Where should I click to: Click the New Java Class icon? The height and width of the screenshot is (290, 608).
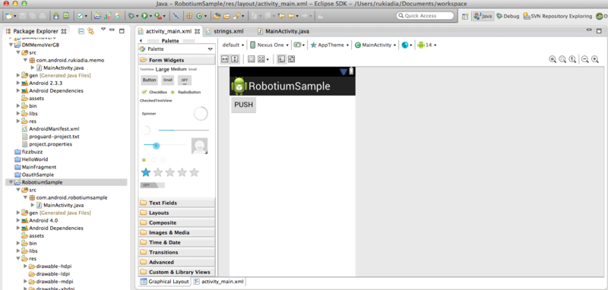pos(199,16)
